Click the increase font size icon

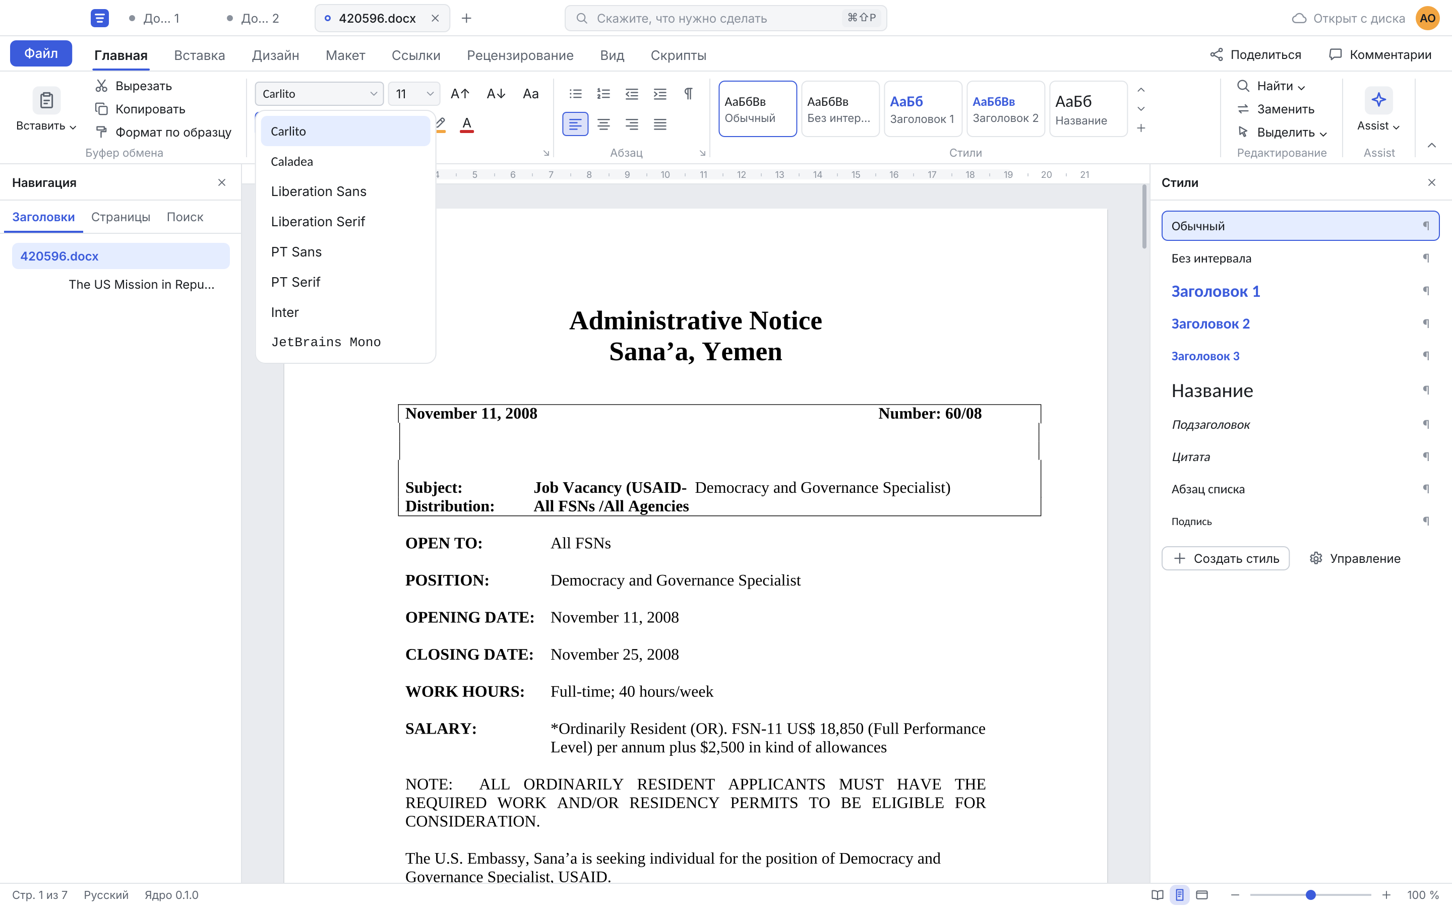[x=460, y=94]
